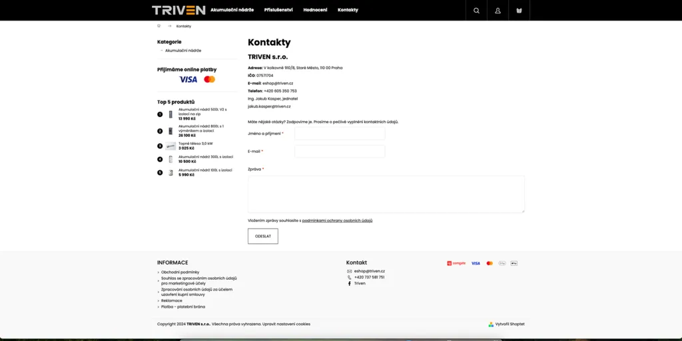Focus the Jméno a příjmení input field
The image size is (682, 341).
[x=340, y=134]
